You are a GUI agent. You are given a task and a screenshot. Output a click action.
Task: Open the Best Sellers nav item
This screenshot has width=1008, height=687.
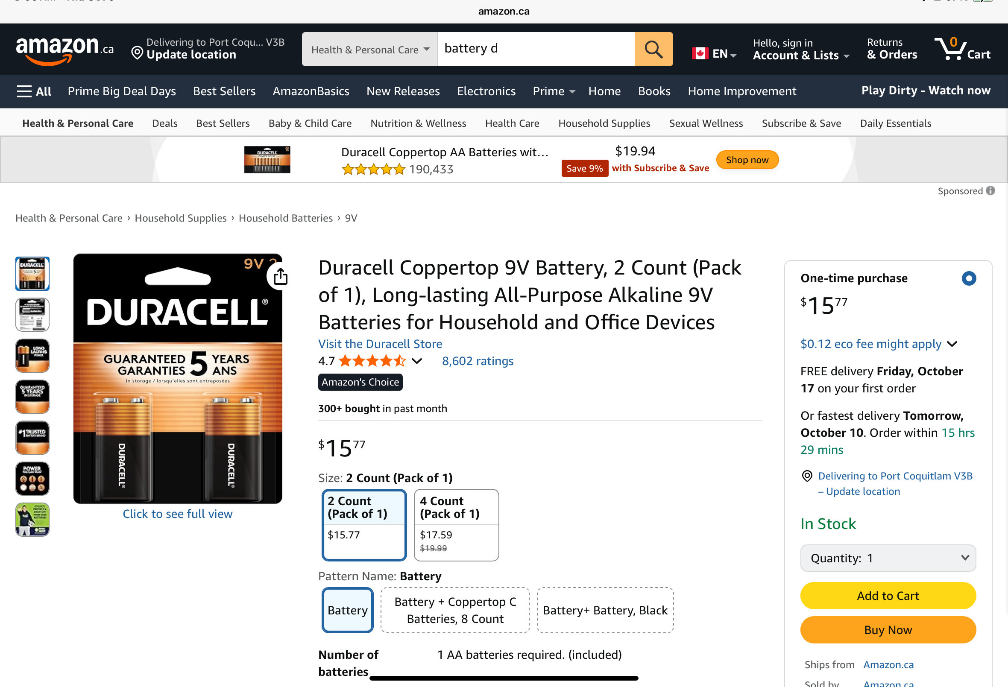pyautogui.click(x=224, y=91)
